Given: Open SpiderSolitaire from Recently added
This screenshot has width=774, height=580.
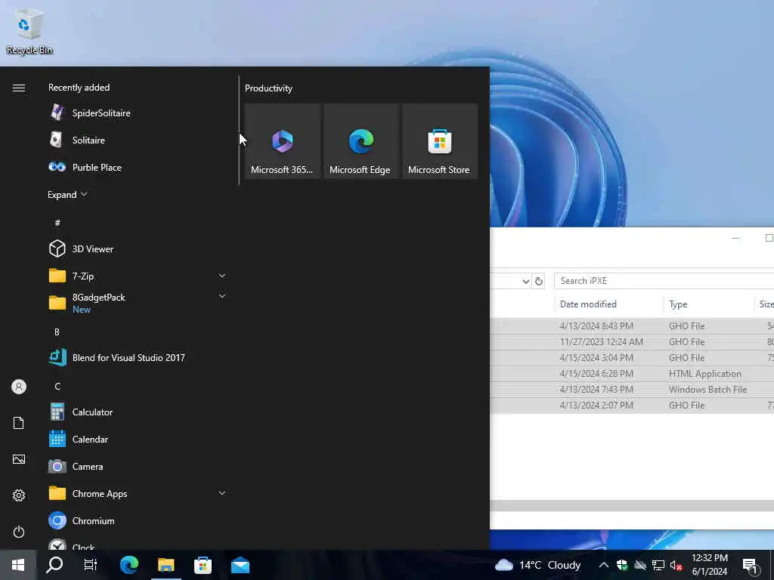Looking at the screenshot, I should (x=138, y=113).
